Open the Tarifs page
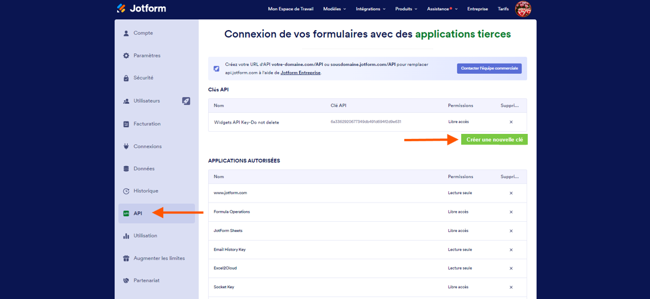This screenshot has width=650, height=299. [x=503, y=9]
